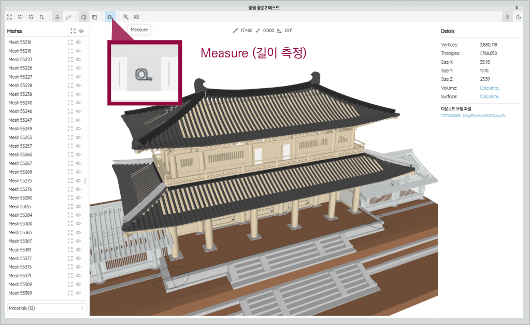
Task: Click the Fit model to window icon
Action: [x=9, y=17]
